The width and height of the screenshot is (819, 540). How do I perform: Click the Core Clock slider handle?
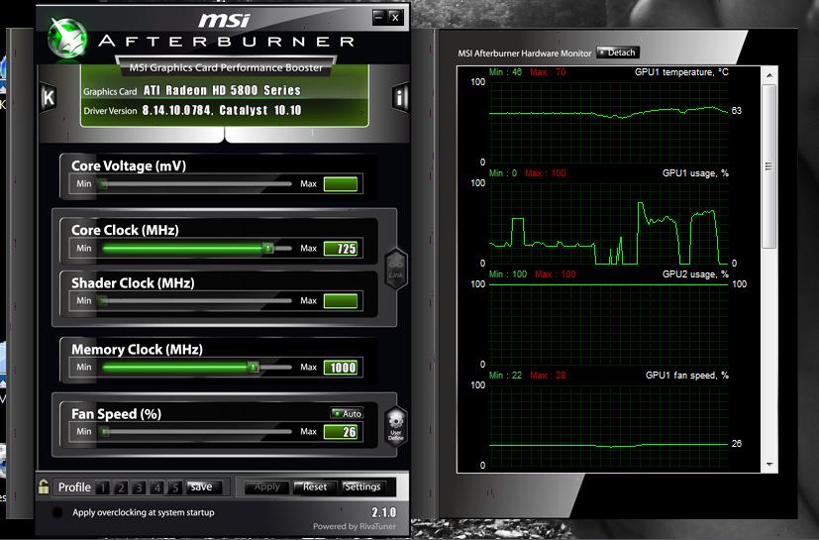point(268,248)
